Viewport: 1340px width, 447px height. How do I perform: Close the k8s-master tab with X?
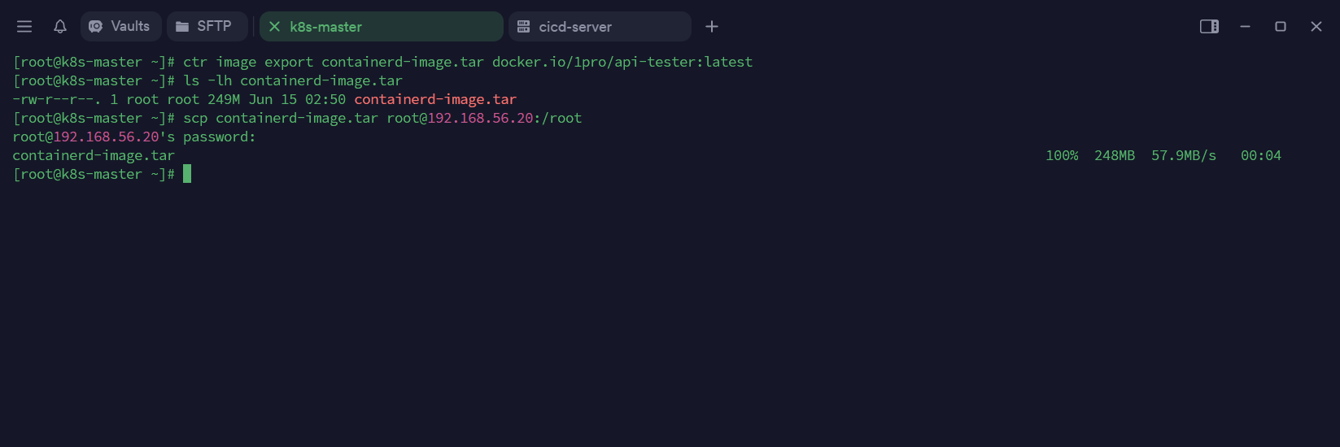pos(275,27)
